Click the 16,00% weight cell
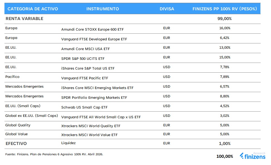Viewport: 271px width, 165px height. 225,28
